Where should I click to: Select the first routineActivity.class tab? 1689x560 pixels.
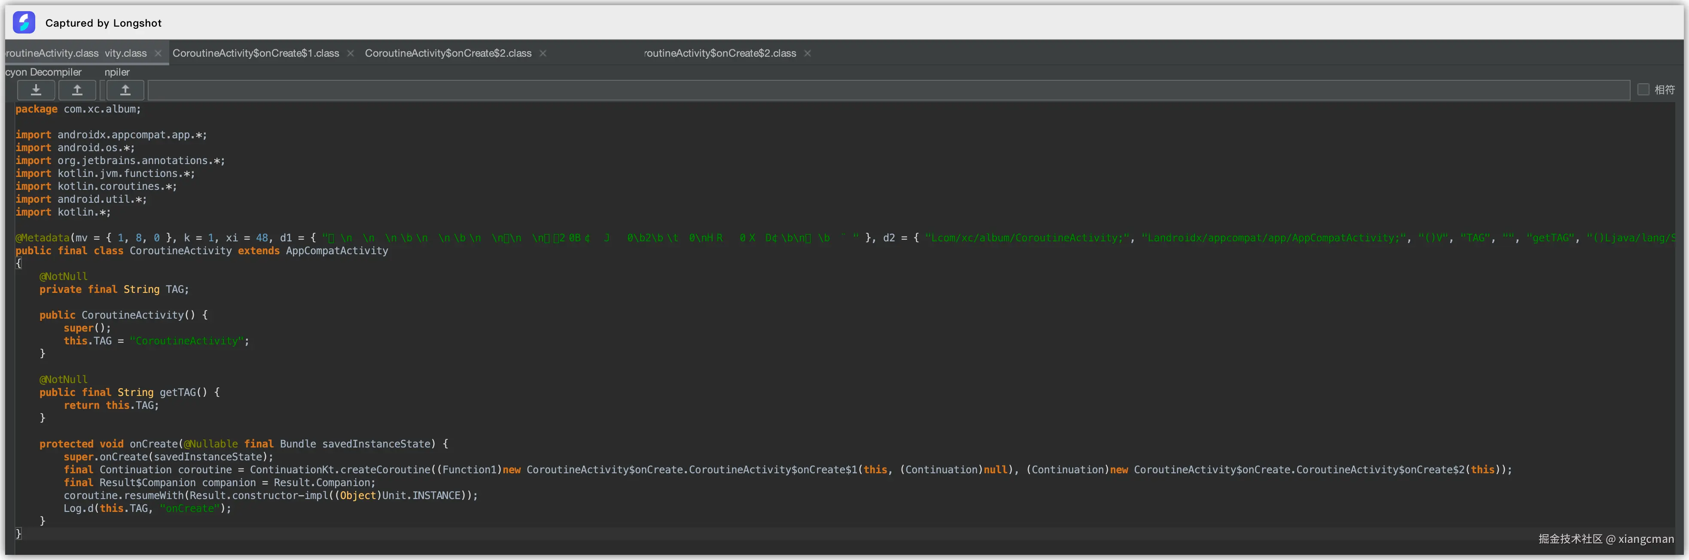[x=52, y=54]
